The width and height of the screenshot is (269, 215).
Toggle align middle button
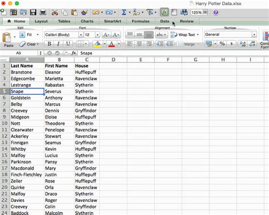139,35
